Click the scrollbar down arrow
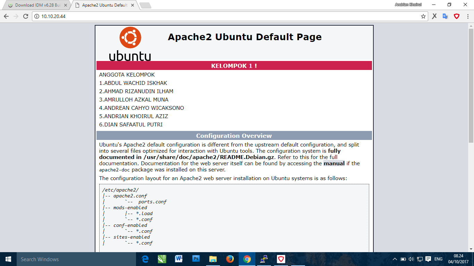The width and height of the screenshot is (474, 266). (x=471, y=249)
